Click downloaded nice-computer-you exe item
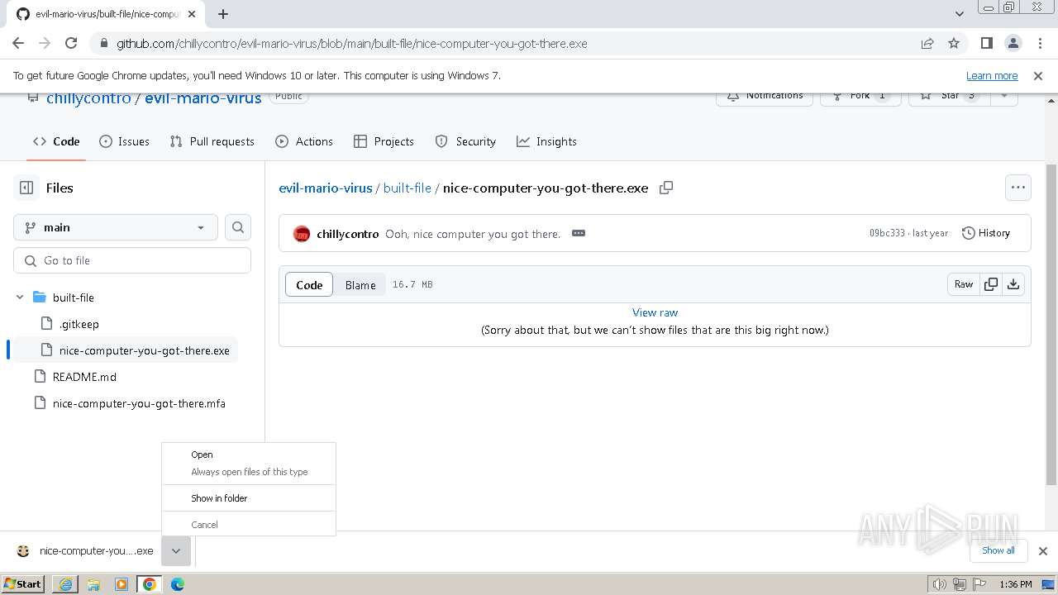The width and height of the screenshot is (1058, 595). (x=85, y=551)
